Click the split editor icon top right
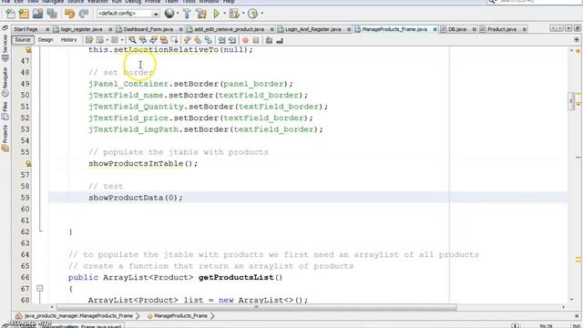The height and width of the screenshot is (328, 583). pyautogui.click(x=577, y=40)
